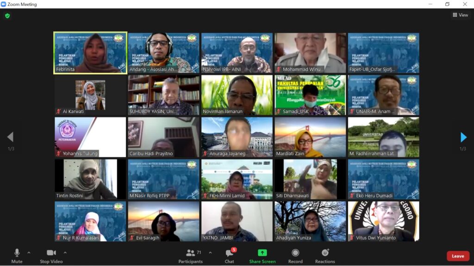Mute the microphone
The image size is (474, 266).
coord(17,255)
